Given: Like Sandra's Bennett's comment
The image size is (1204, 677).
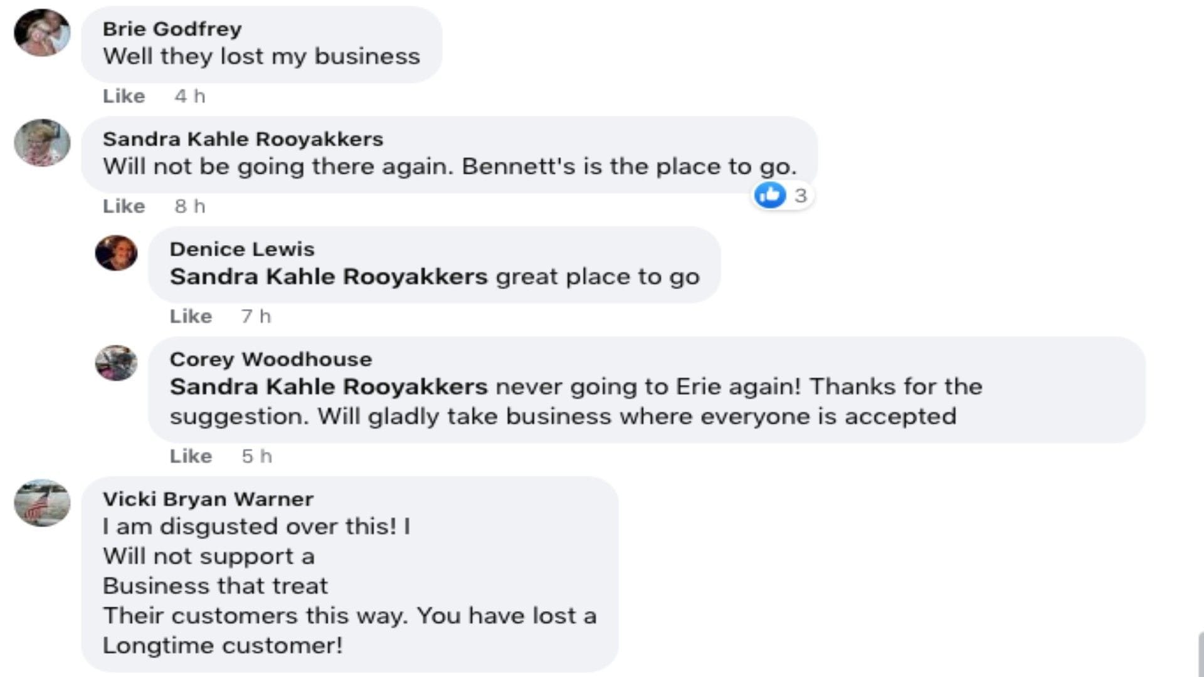Looking at the screenshot, I should coord(124,206).
